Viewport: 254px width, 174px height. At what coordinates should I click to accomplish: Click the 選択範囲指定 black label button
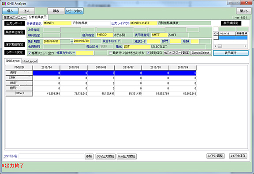click(x=15, y=44)
